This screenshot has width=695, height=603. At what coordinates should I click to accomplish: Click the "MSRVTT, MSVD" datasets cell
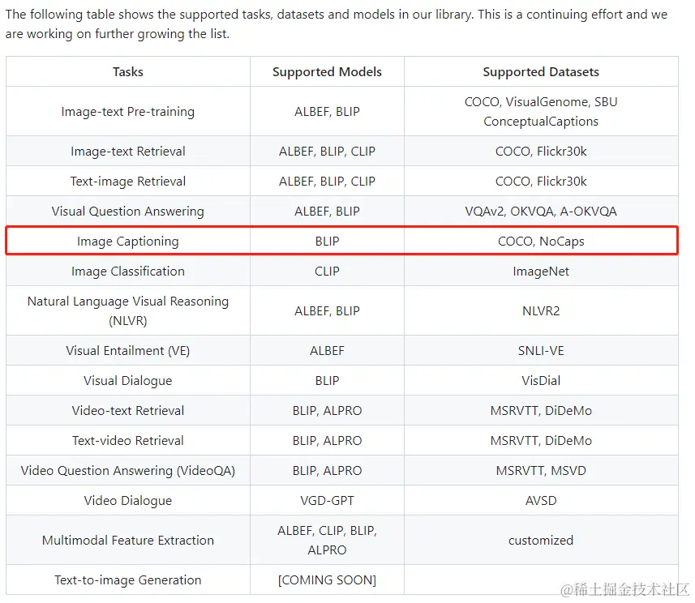[x=541, y=470]
